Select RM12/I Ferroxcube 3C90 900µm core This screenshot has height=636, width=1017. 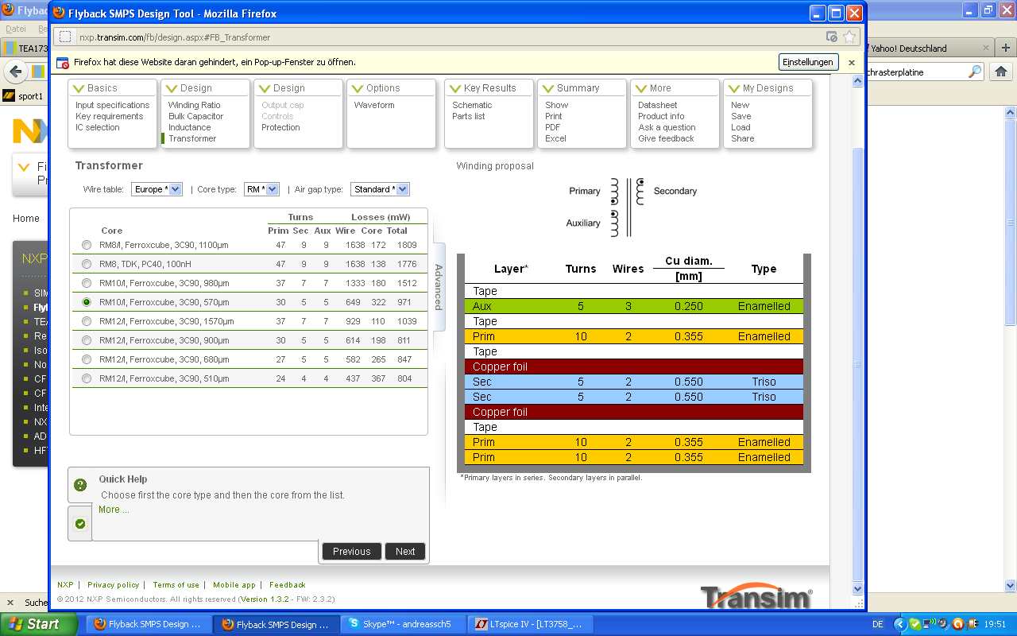tap(87, 340)
